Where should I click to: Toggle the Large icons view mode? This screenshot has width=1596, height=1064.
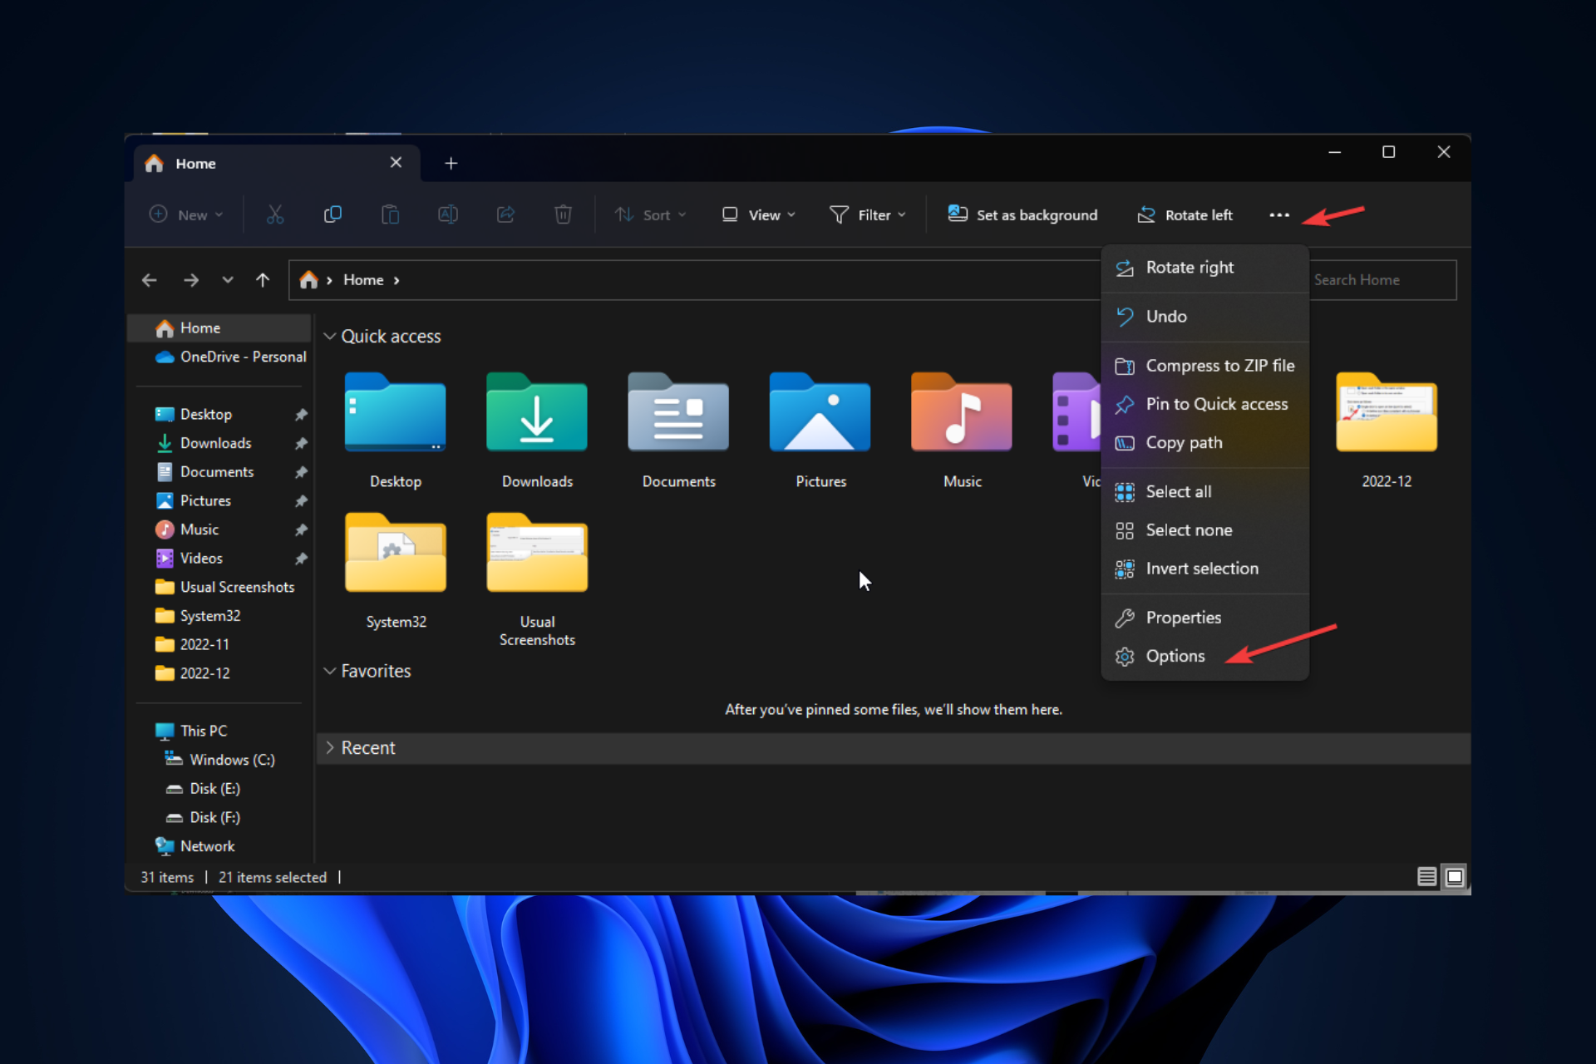tap(1452, 876)
